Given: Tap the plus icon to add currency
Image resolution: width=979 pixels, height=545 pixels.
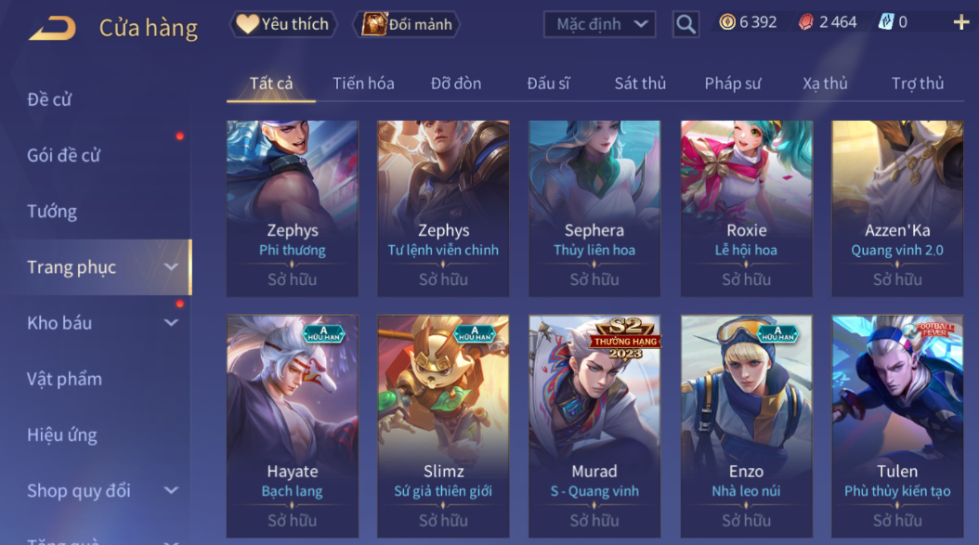Looking at the screenshot, I should (x=961, y=23).
